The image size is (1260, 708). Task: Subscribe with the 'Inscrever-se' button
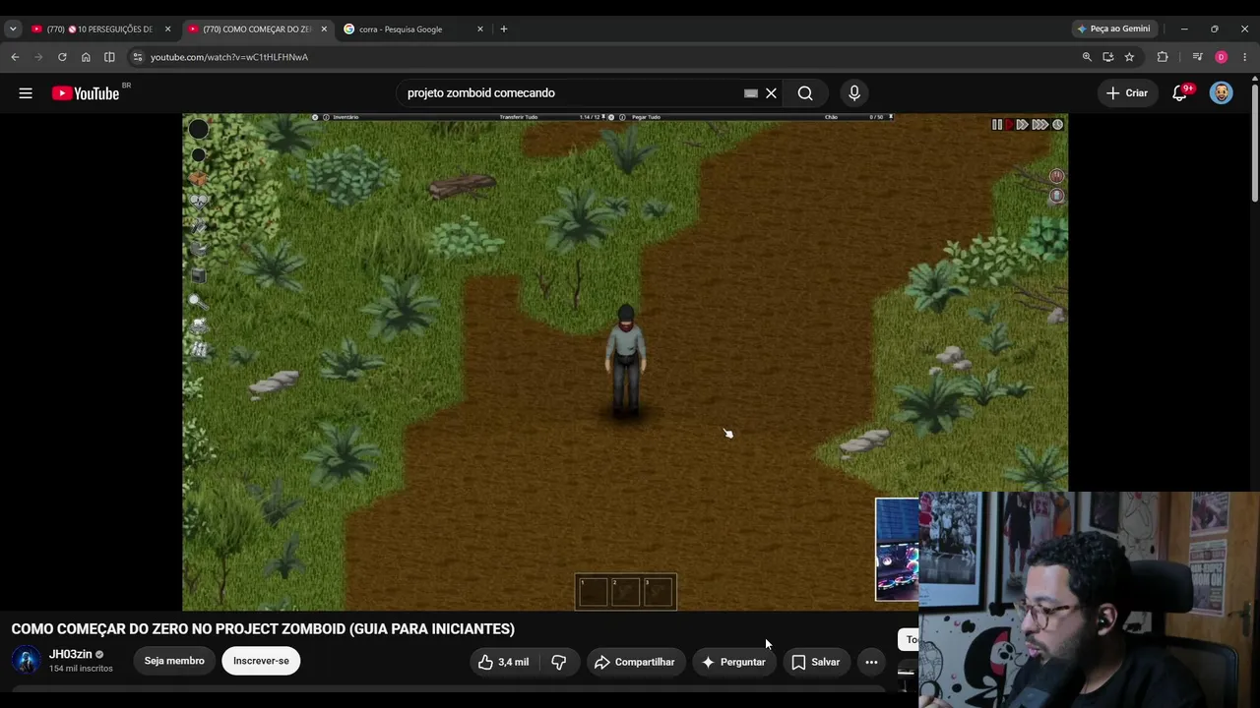[261, 661]
